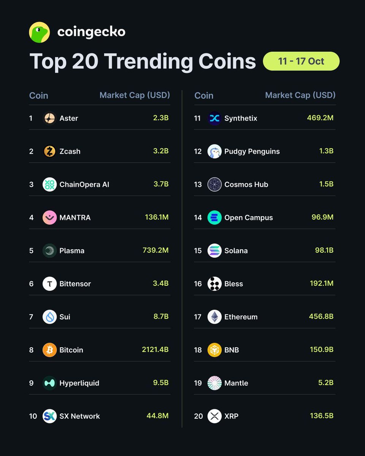This screenshot has width=365, height=456.
Task: Click the CoinGecko gecko logo icon
Action: [x=40, y=32]
